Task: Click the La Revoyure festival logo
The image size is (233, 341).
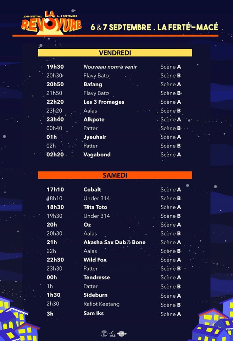Action: tap(51, 23)
